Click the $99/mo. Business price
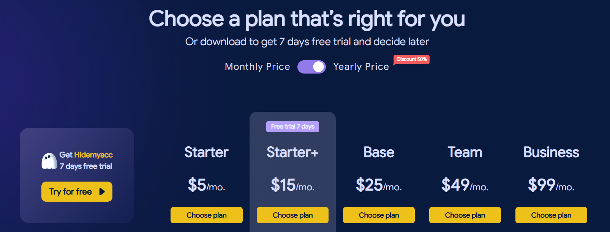610x232 pixels. 551,185
